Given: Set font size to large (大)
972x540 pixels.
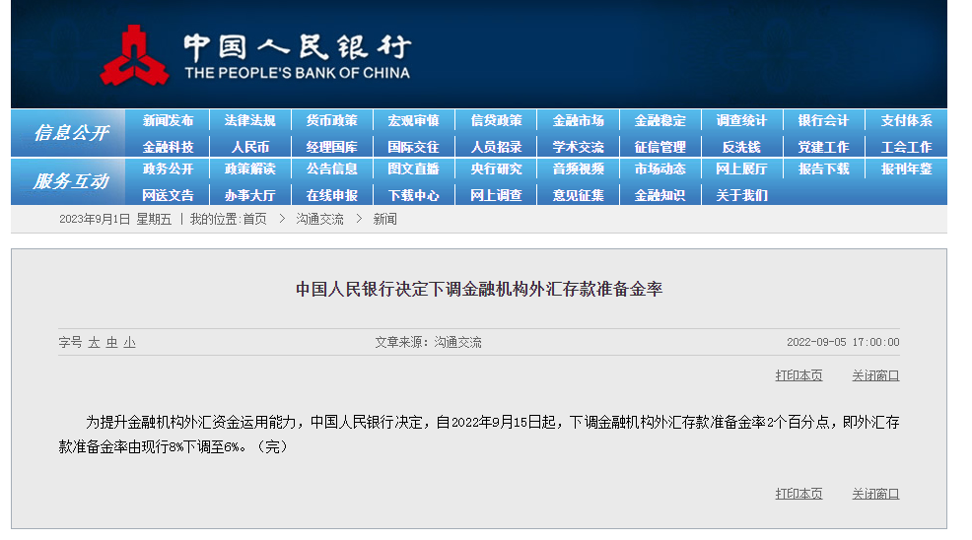Looking at the screenshot, I should 95,342.
